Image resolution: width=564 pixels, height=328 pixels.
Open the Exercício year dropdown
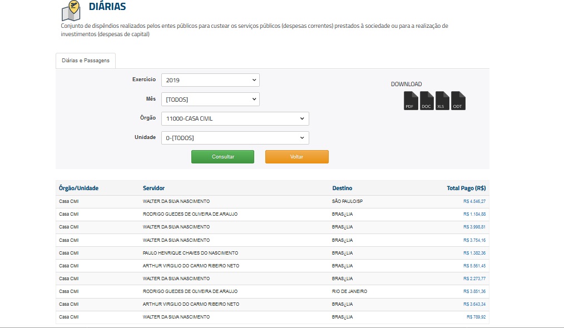click(x=210, y=80)
